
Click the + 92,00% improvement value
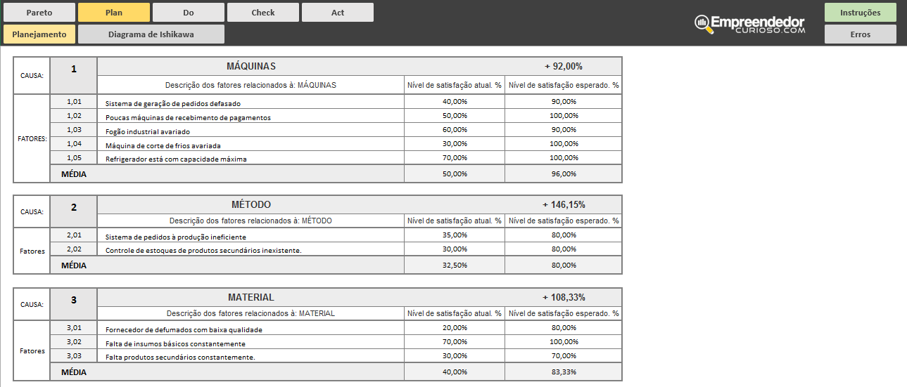[563, 67]
